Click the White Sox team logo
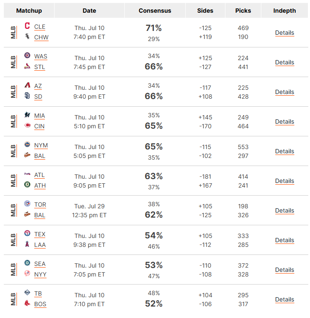This screenshot has height=318, width=310. pos(27,36)
